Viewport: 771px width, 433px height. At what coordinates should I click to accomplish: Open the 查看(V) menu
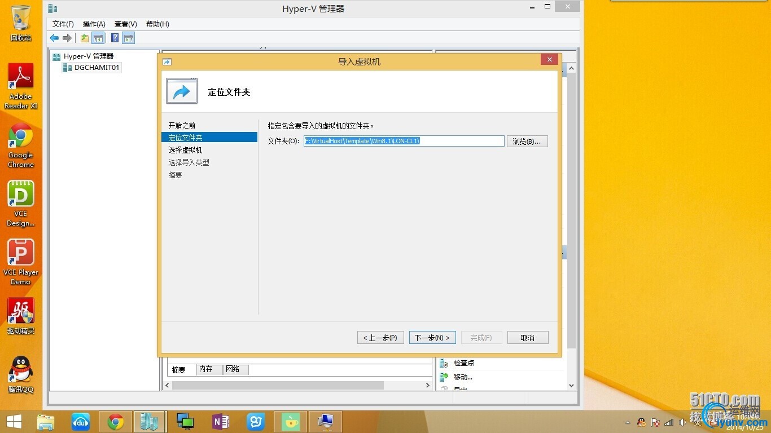(x=126, y=24)
